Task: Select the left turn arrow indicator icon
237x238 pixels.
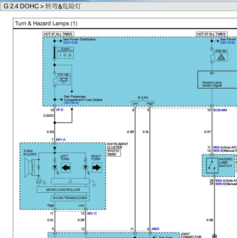Action: 66,168
